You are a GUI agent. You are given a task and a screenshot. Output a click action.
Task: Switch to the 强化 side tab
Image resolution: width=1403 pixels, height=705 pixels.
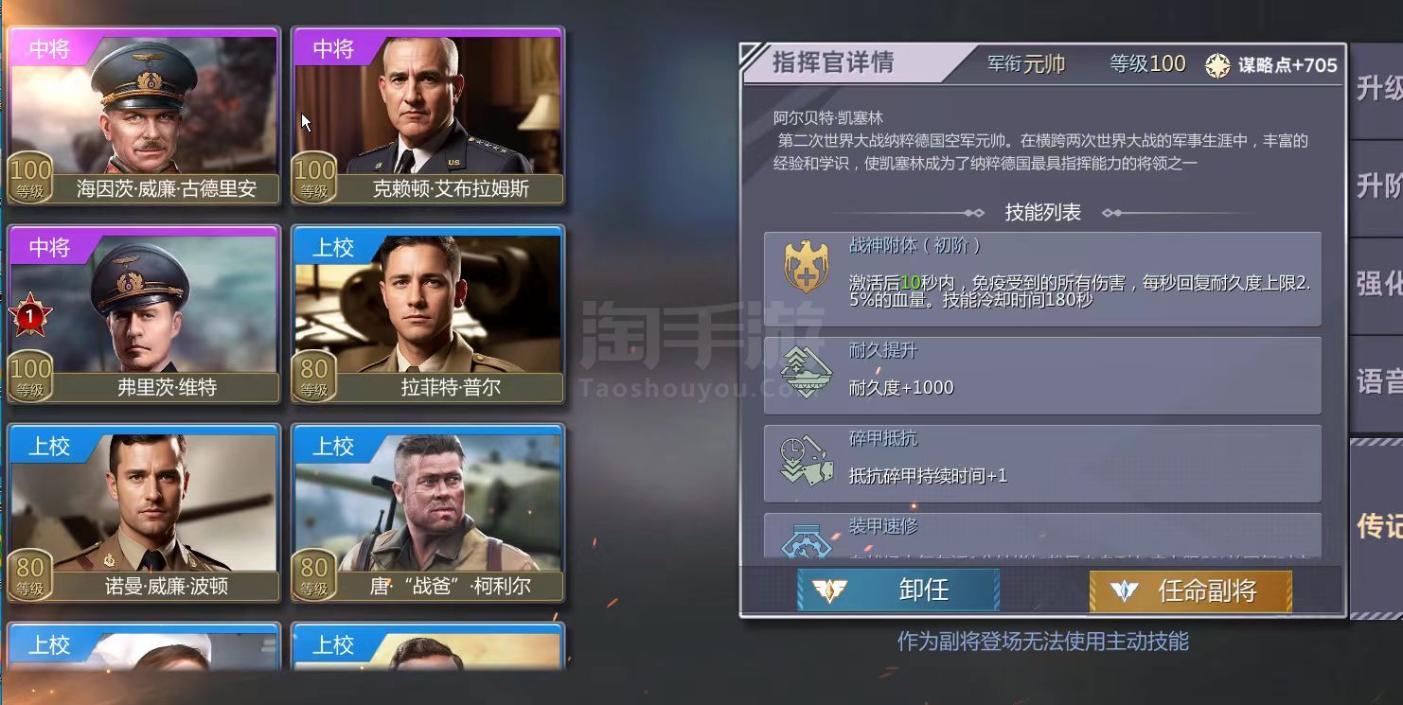tap(1377, 285)
